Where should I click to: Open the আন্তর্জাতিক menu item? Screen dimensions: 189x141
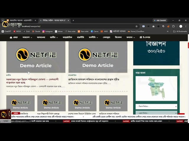pos(67,37)
